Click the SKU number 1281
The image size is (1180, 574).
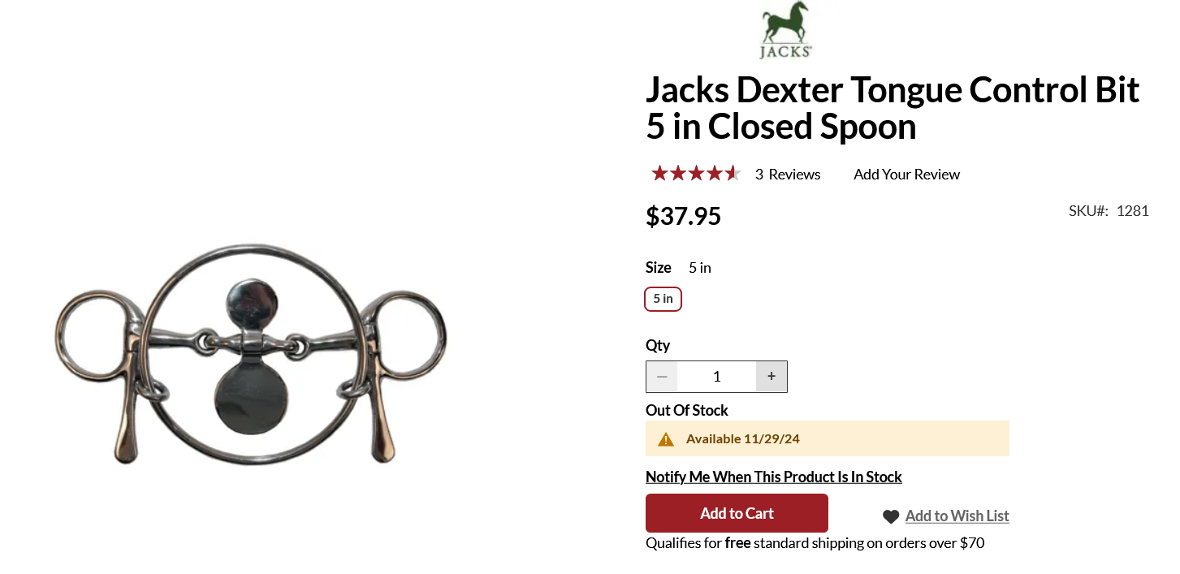coord(1132,211)
